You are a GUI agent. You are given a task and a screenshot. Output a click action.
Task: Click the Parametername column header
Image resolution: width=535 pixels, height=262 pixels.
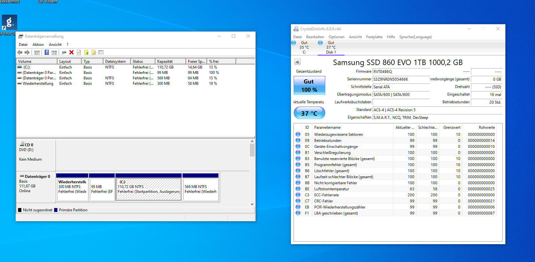point(353,127)
